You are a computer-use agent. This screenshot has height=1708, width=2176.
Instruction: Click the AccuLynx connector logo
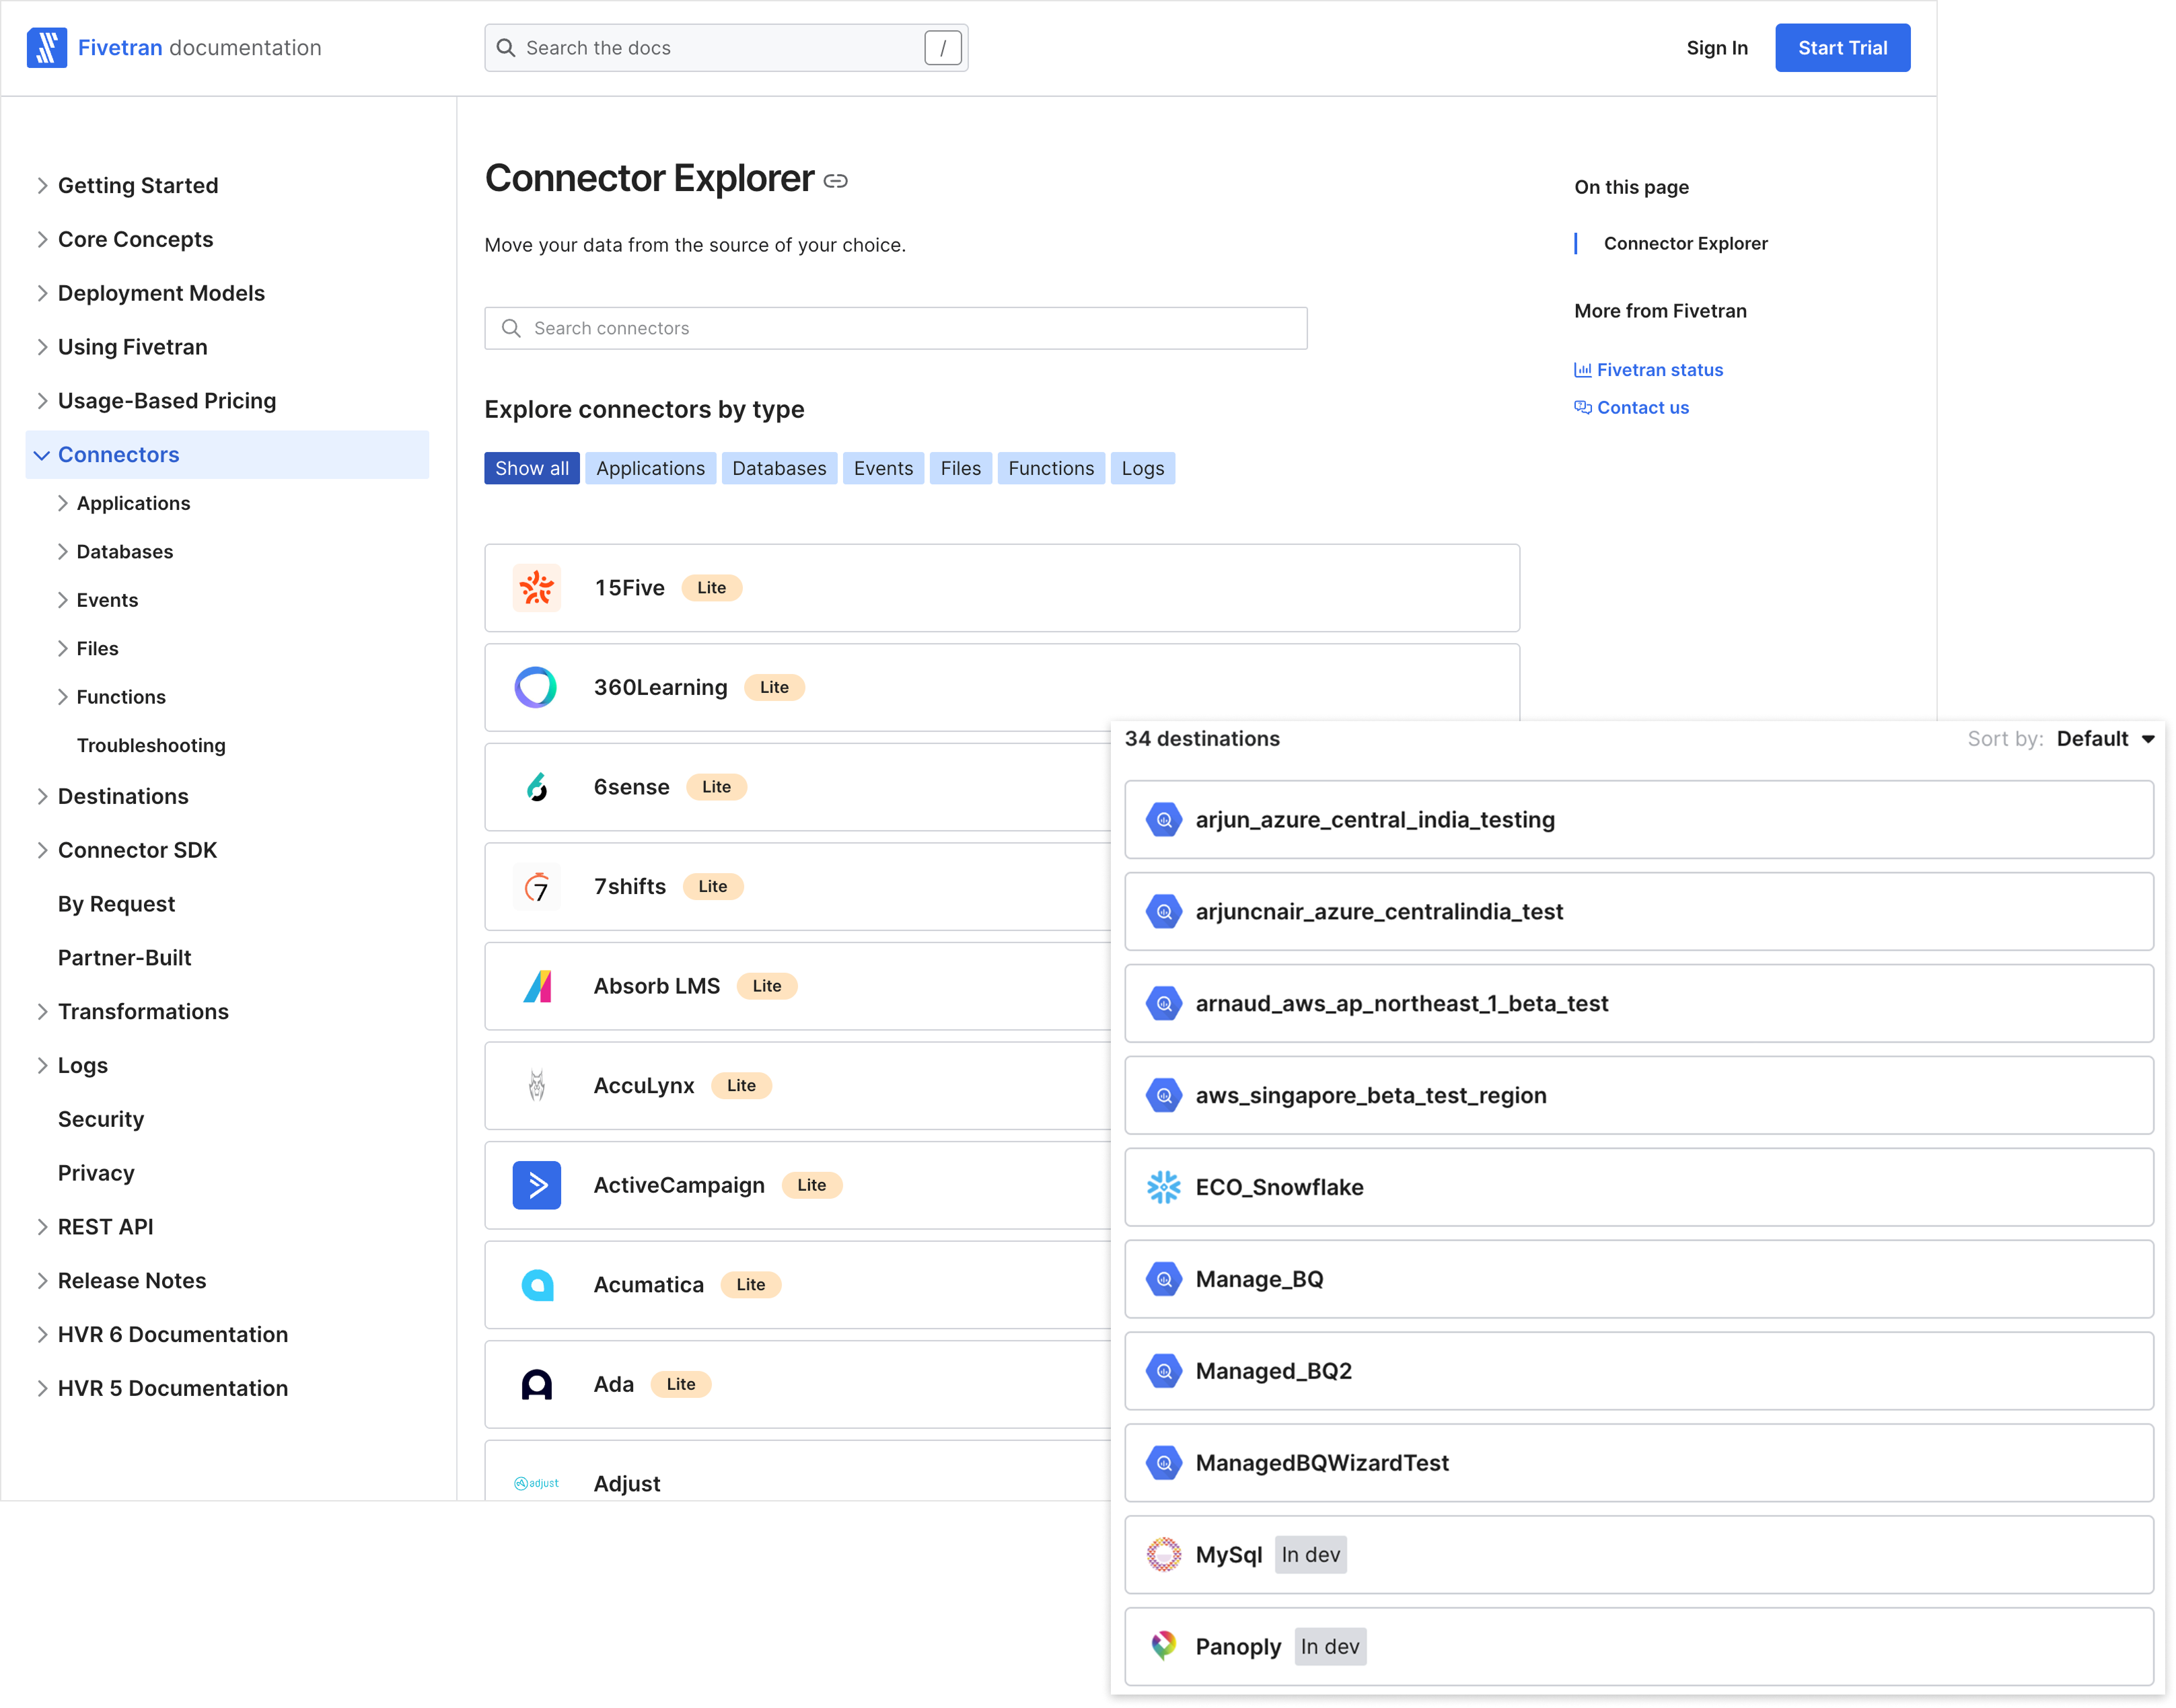coord(536,1085)
